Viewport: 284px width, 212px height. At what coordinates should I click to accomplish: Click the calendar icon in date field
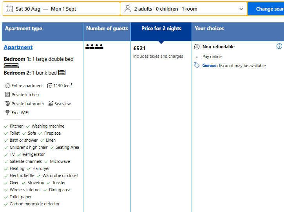click(9, 9)
